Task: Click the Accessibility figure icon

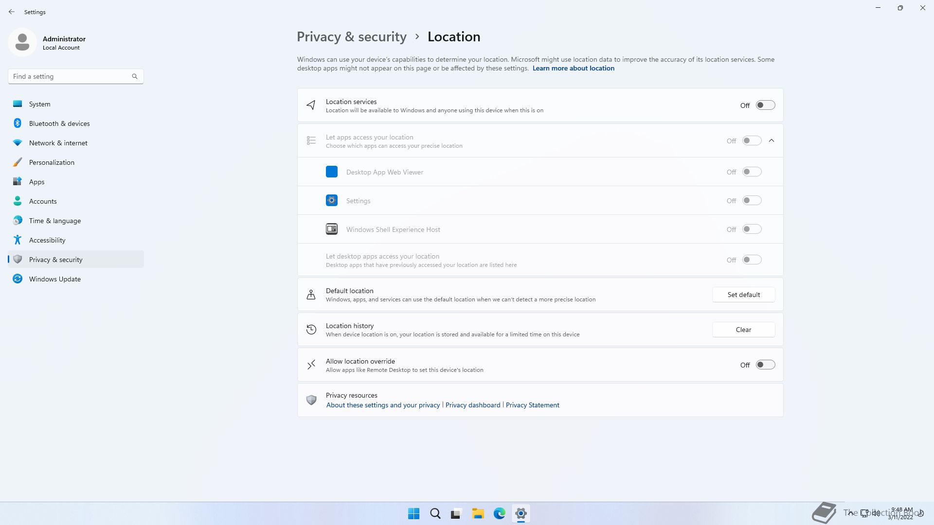Action: click(18, 240)
